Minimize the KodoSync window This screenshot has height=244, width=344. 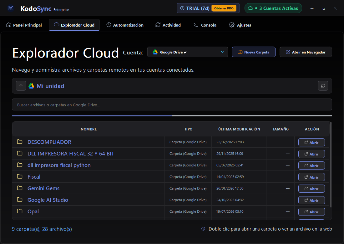[312, 8]
